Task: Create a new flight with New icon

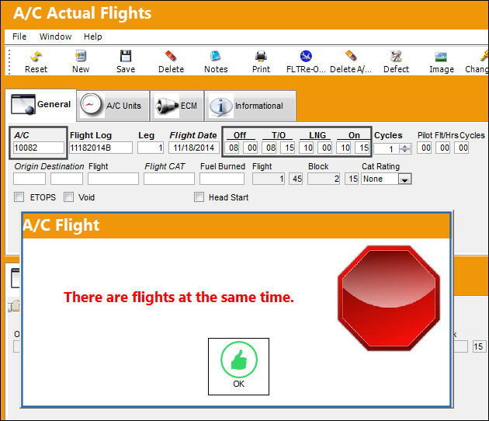Action: pyautogui.click(x=81, y=62)
